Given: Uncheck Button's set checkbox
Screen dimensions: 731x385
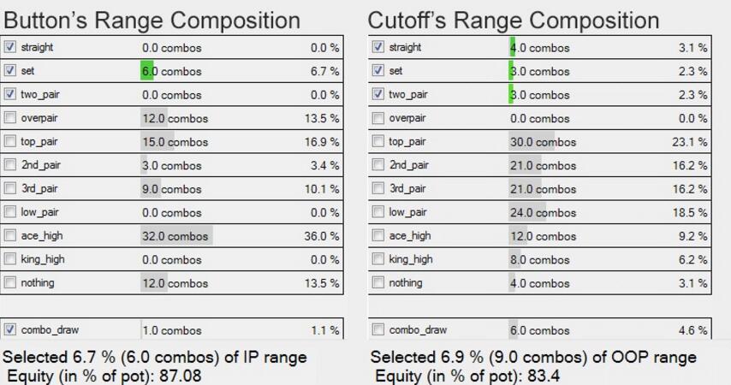Looking at the screenshot, I should coord(10,71).
